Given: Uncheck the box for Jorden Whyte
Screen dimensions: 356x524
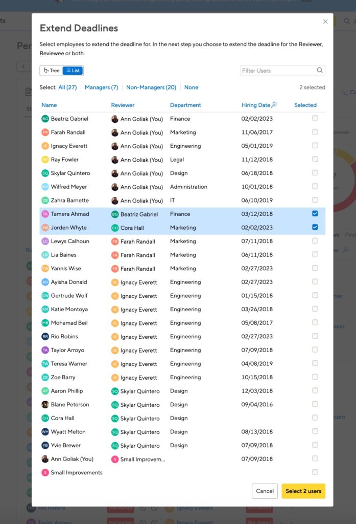Looking at the screenshot, I should pos(315,227).
